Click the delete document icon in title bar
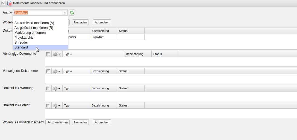The width and height of the screenshot is (297, 140). point(9,3)
